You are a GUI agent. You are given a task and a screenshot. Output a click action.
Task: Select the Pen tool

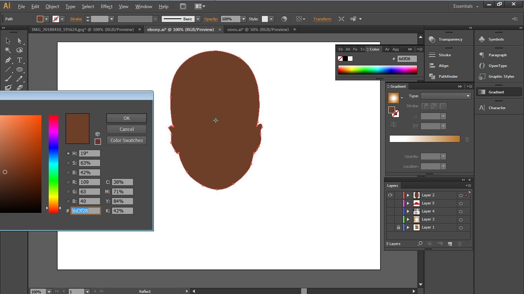[x=8, y=60]
